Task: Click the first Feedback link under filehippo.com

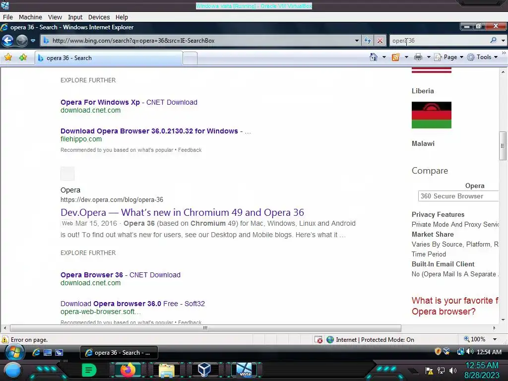Action: (190, 150)
